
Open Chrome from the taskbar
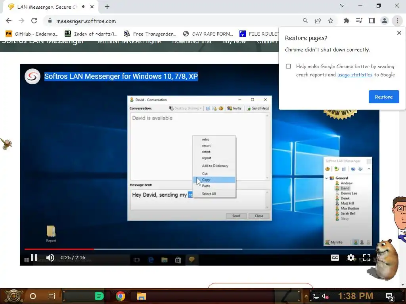(121, 296)
